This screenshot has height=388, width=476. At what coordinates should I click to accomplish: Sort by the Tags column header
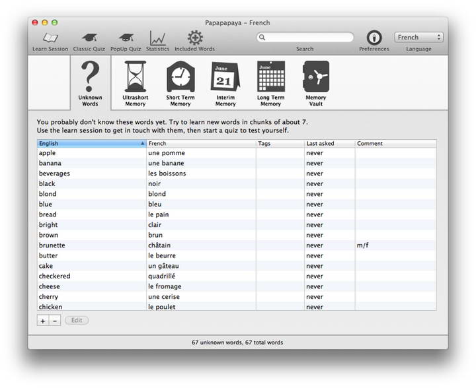coord(280,143)
